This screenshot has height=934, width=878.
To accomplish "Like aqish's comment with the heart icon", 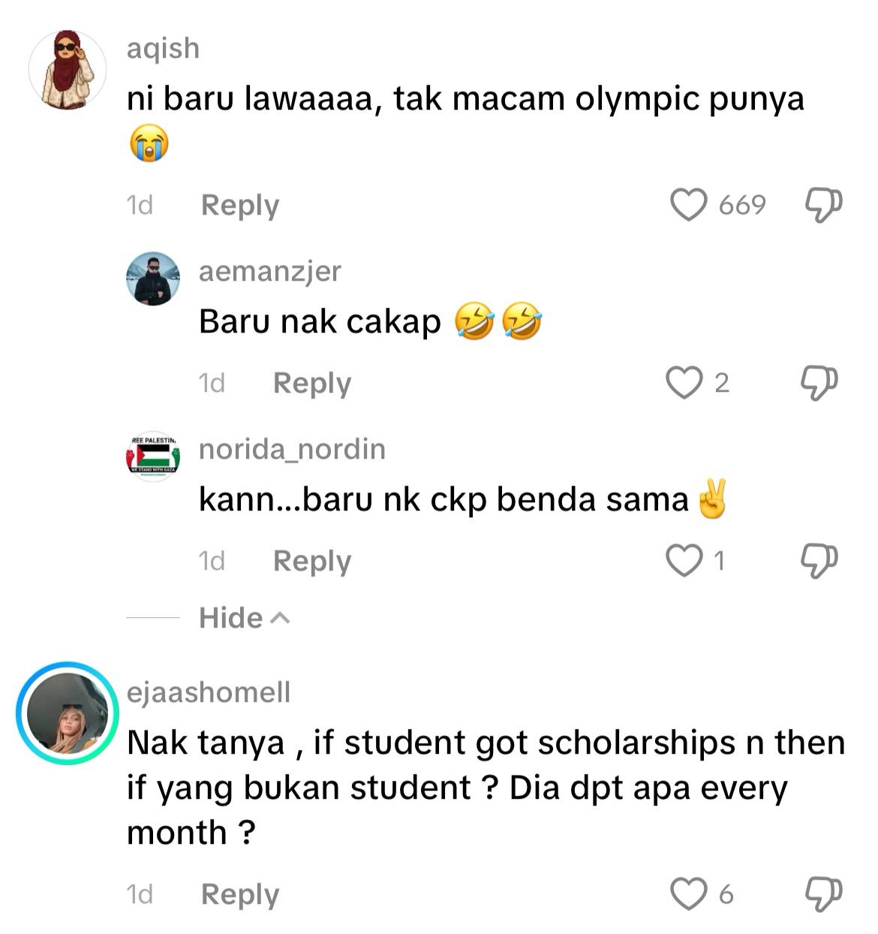I will [688, 205].
